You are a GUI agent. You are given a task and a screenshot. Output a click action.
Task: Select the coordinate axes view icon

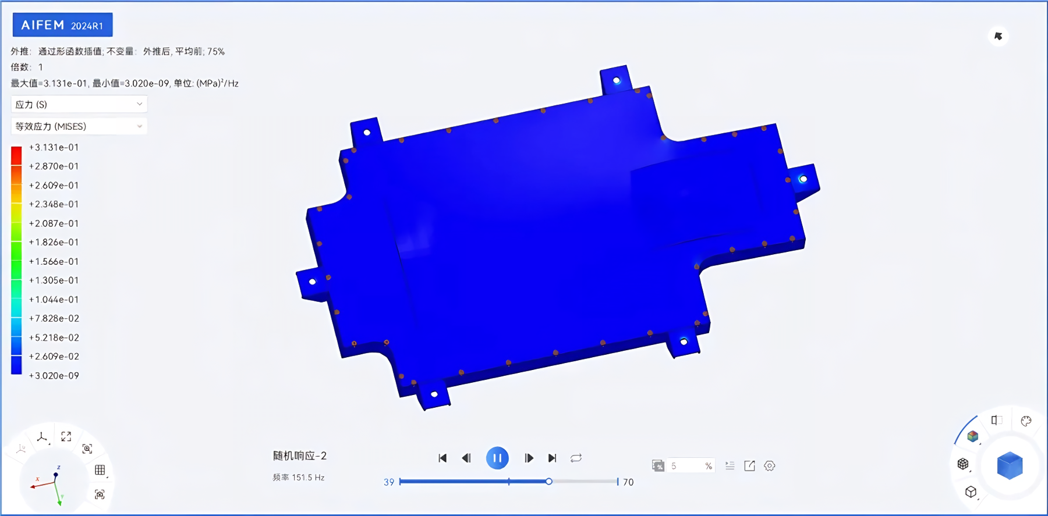42,437
